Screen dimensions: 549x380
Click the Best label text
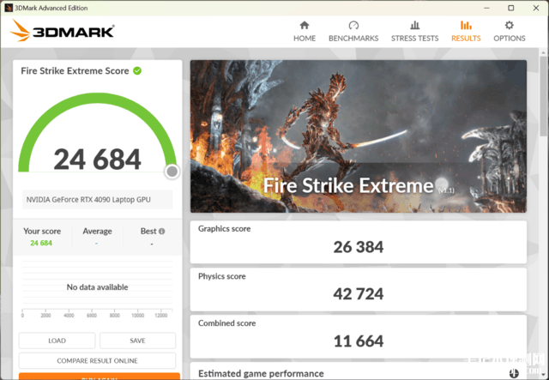(148, 231)
